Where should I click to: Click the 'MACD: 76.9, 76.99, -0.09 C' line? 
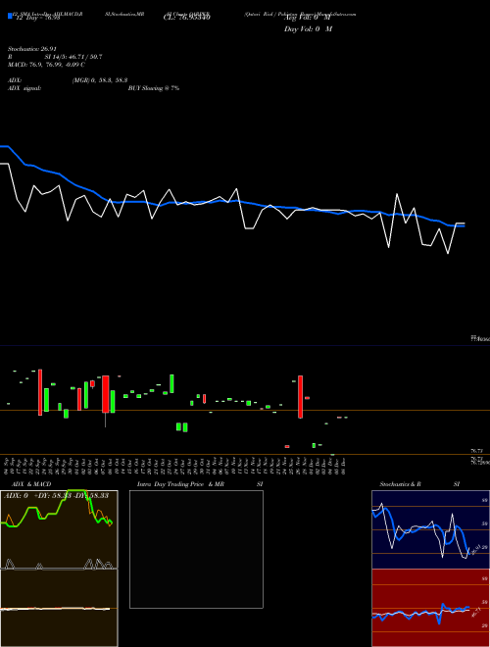point(47,65)
